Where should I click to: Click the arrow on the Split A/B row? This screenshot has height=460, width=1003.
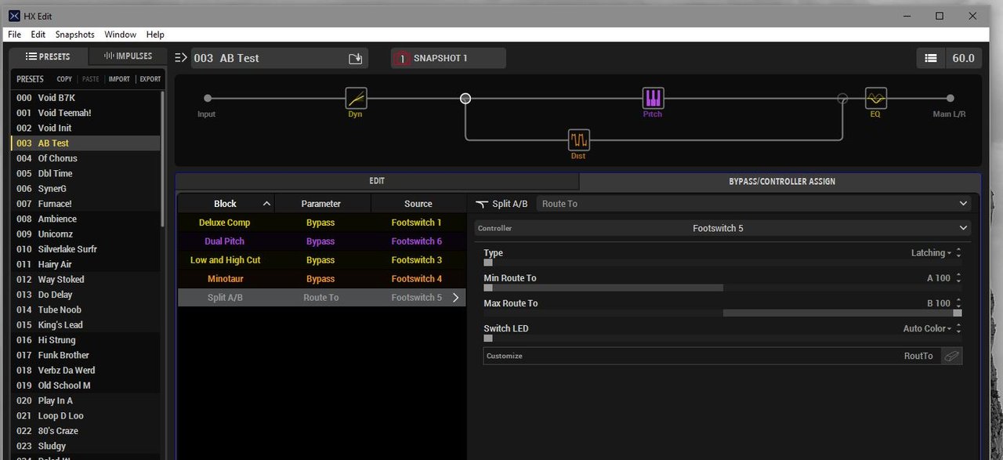[456, 298]
